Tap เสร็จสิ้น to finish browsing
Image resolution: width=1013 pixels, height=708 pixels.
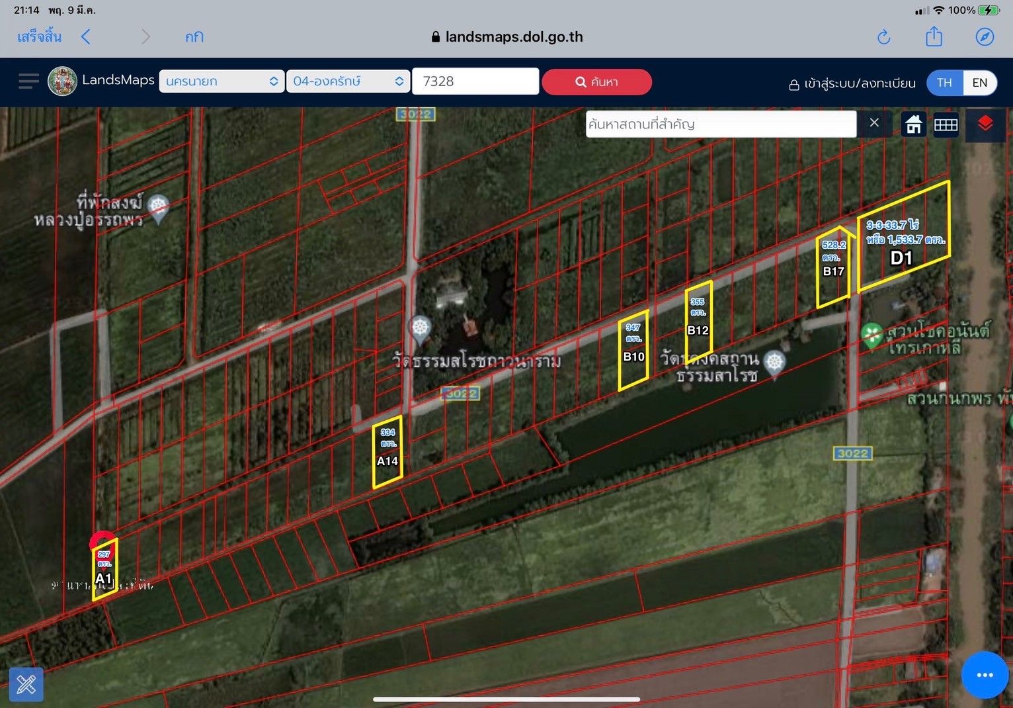(x=40, y=36)
